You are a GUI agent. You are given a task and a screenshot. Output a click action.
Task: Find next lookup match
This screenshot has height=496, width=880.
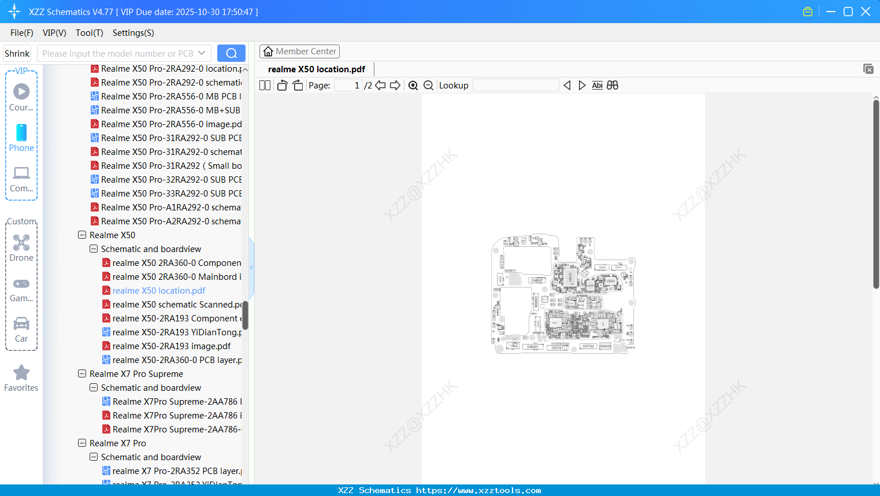pyautogui.click(x=582, y=86)
